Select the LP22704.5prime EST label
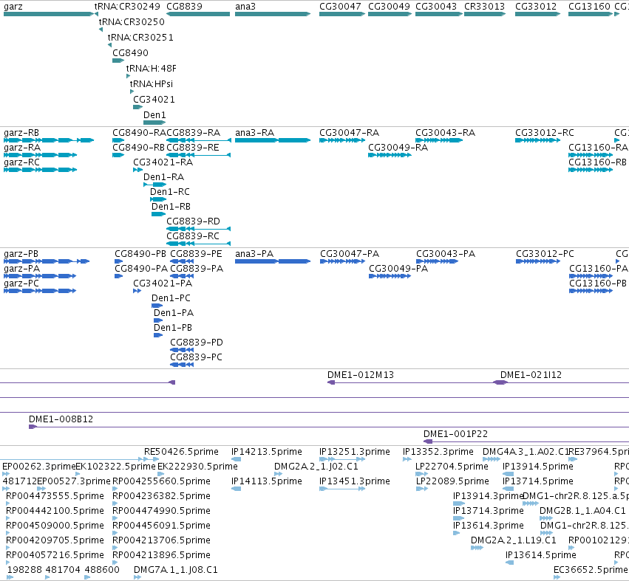The image size is (629, 581). coord(452,467)
